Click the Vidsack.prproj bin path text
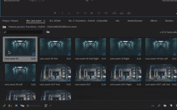177x110 pixels. click(x=42, y=27)
